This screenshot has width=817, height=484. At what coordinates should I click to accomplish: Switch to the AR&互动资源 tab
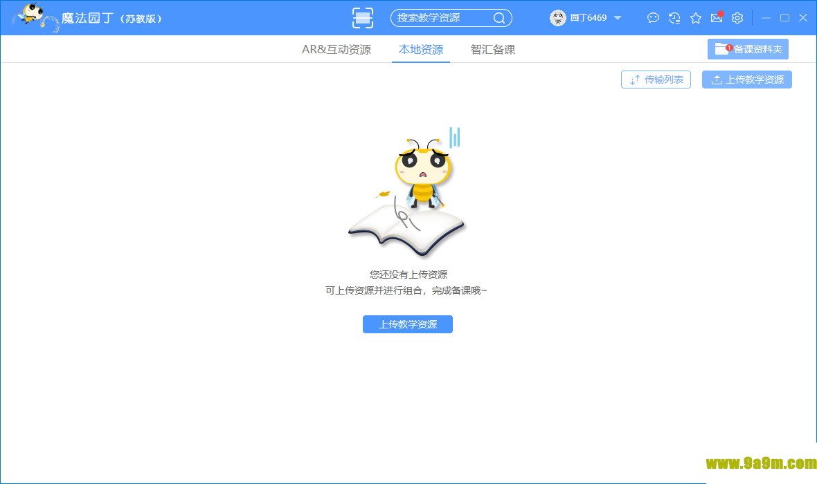336,50
